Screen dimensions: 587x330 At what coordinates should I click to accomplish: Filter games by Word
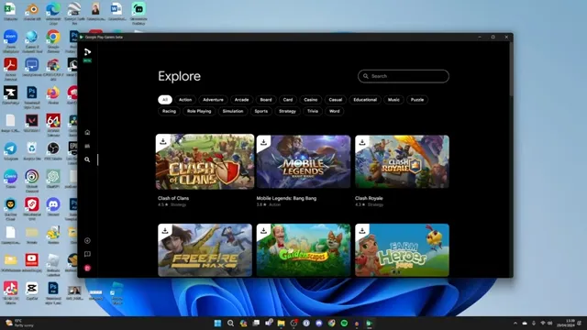334,111
